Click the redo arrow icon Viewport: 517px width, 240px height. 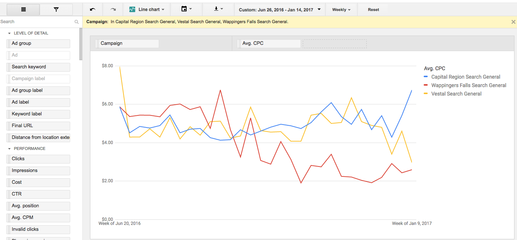click(113, 10)
